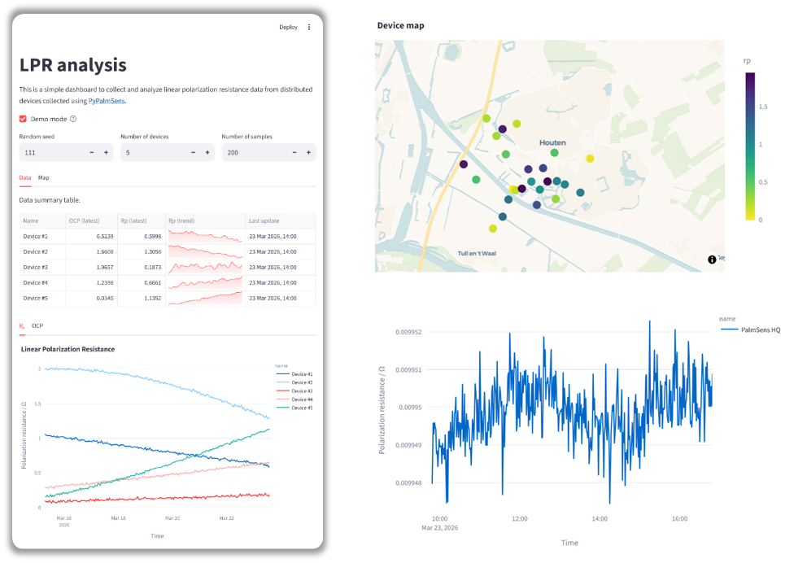The width and height of the screenshot is (785, 563).
Task: Open the three-dot main menu
Action: tap(309, 27)
